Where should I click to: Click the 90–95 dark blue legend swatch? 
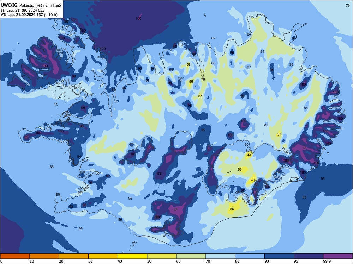pyautogui.click(x=279, y=256)
